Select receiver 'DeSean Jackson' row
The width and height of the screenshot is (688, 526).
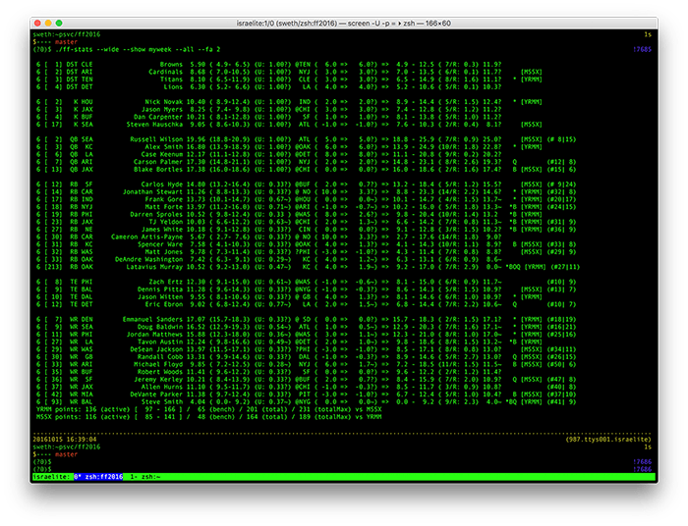tap(307, 349)
